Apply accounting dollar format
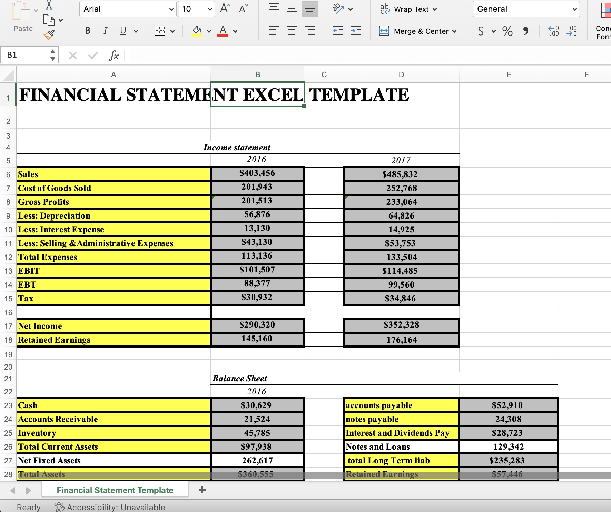The height and width of the screenshot is (512, 611). tap(481, 31)
